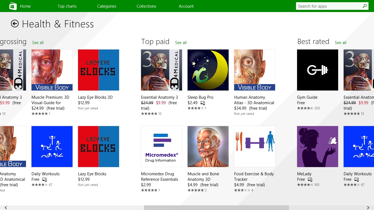Open Essential Anatomy 3 icon under Best rated

[359, 70]
